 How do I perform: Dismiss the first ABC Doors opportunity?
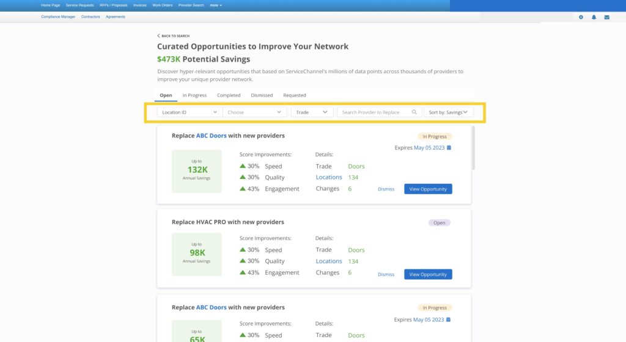386,189
